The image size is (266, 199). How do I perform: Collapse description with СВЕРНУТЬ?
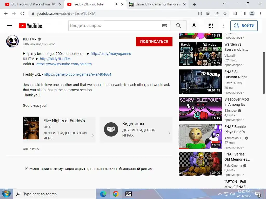point(31,149)
